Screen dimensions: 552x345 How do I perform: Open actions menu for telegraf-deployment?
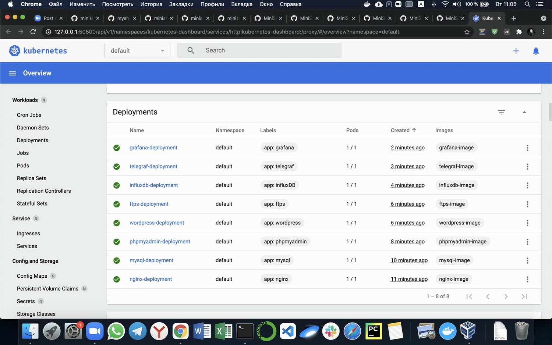point(527,167)
